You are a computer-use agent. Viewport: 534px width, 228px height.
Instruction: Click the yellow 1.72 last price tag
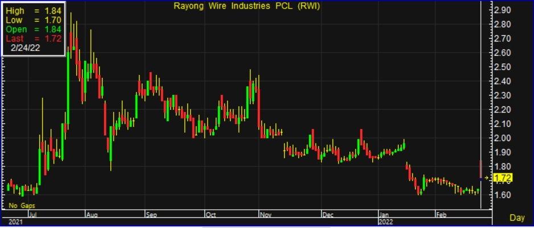502,177
